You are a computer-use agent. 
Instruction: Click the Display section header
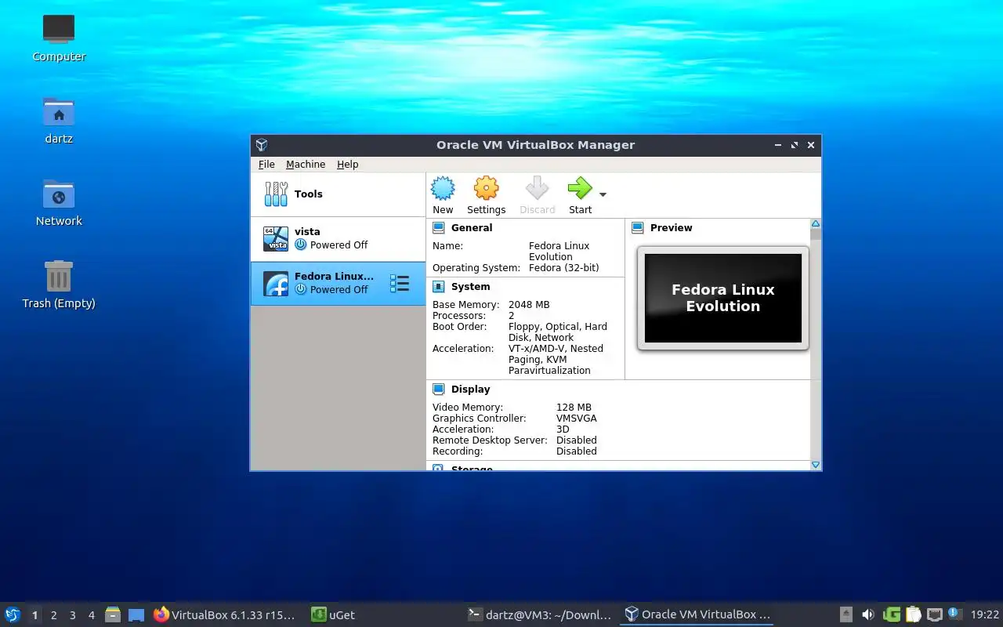point(470,389)
